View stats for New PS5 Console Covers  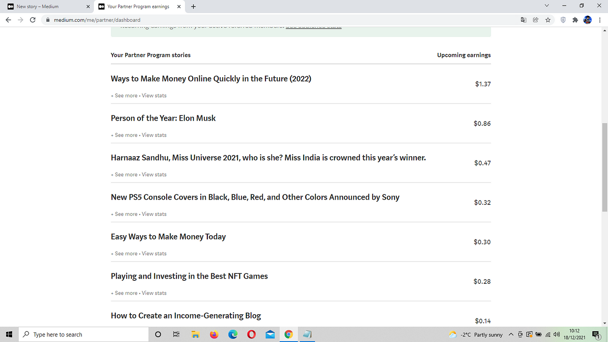154,214
